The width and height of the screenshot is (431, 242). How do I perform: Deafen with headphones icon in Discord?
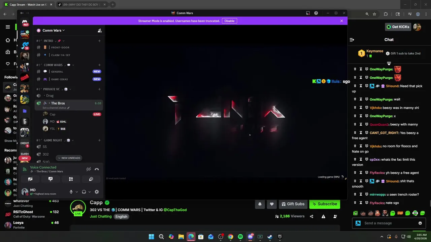pos(84,192)
